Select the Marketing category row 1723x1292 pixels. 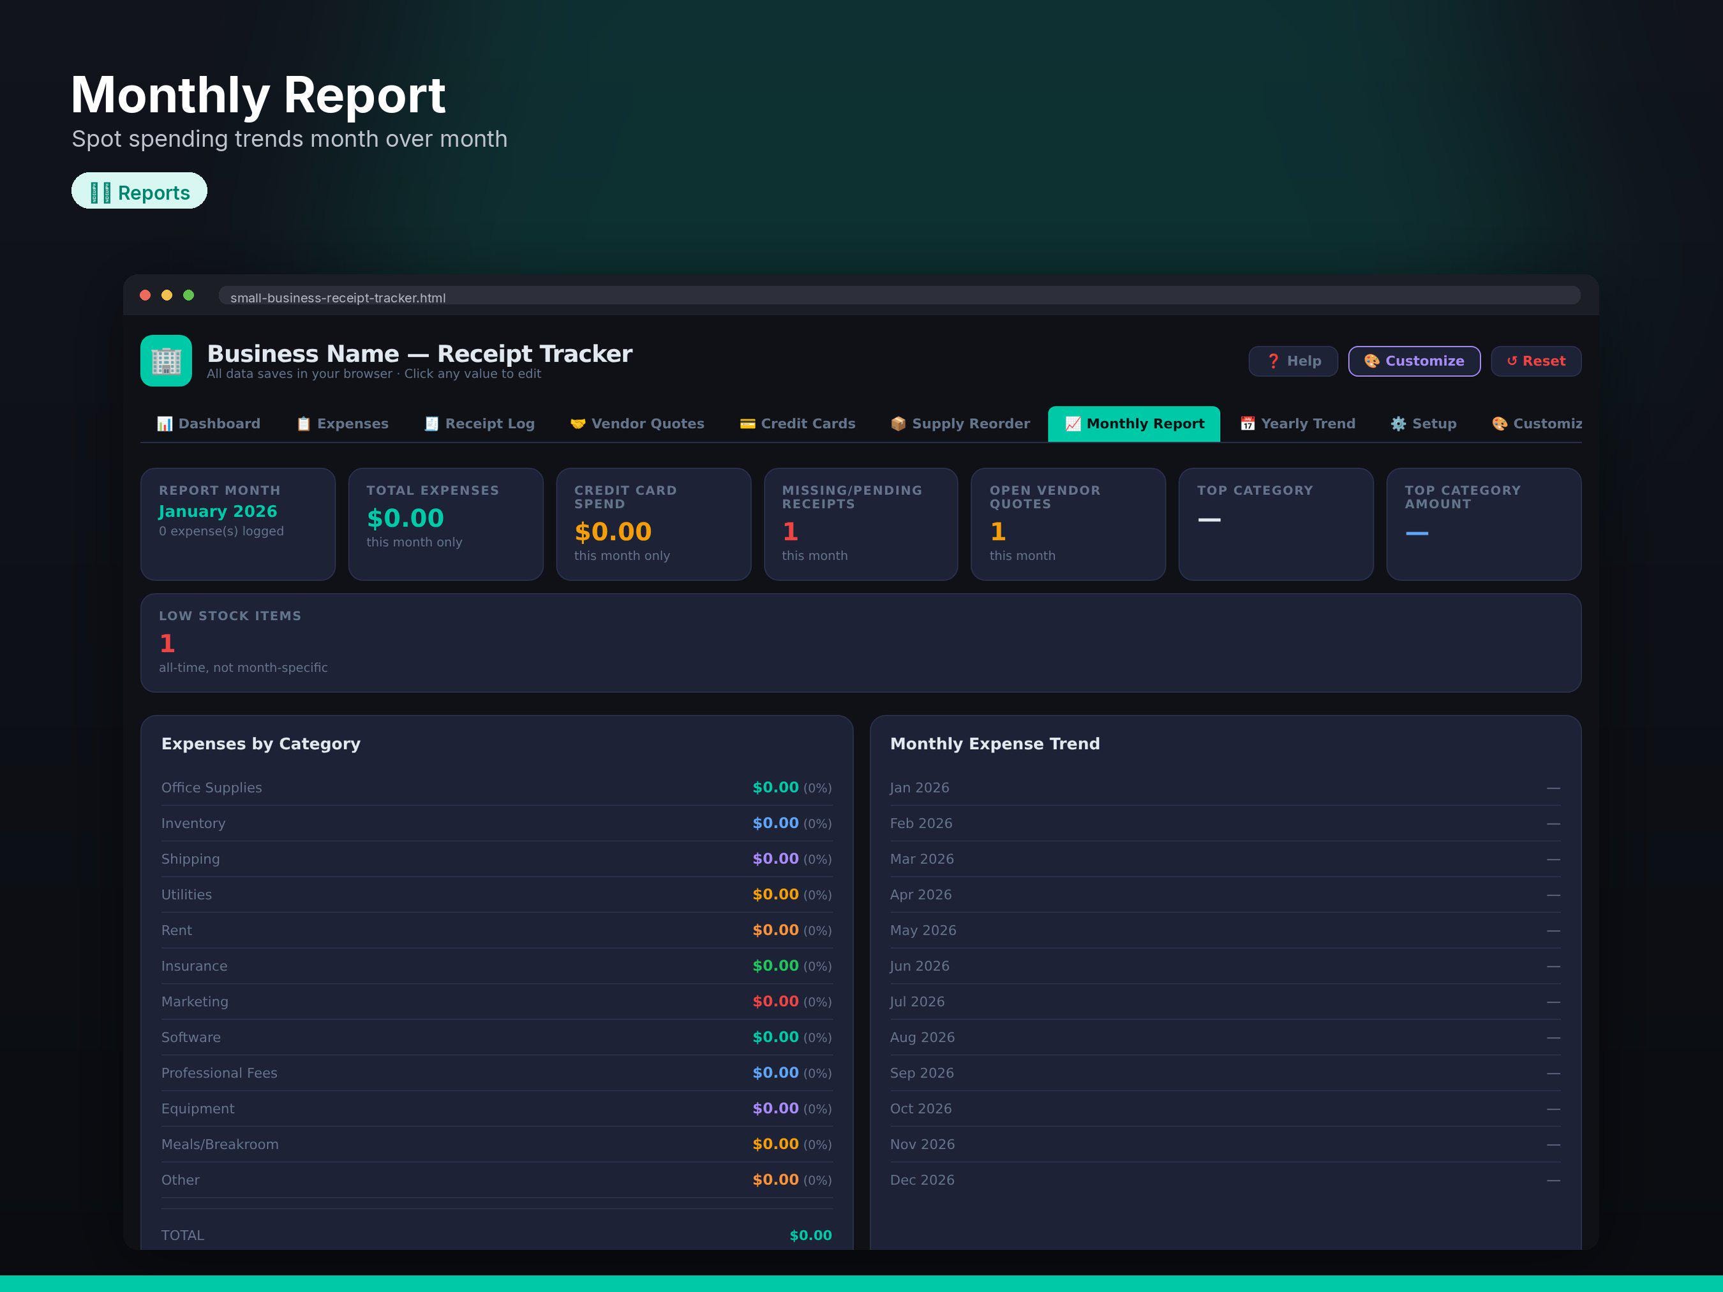[497, 1002]
